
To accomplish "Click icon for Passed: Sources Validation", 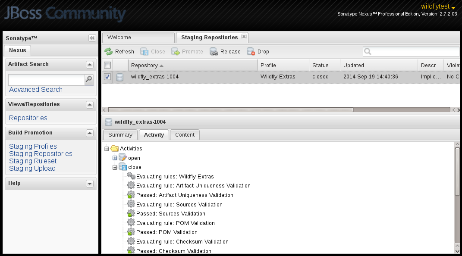I will (131, 214).
